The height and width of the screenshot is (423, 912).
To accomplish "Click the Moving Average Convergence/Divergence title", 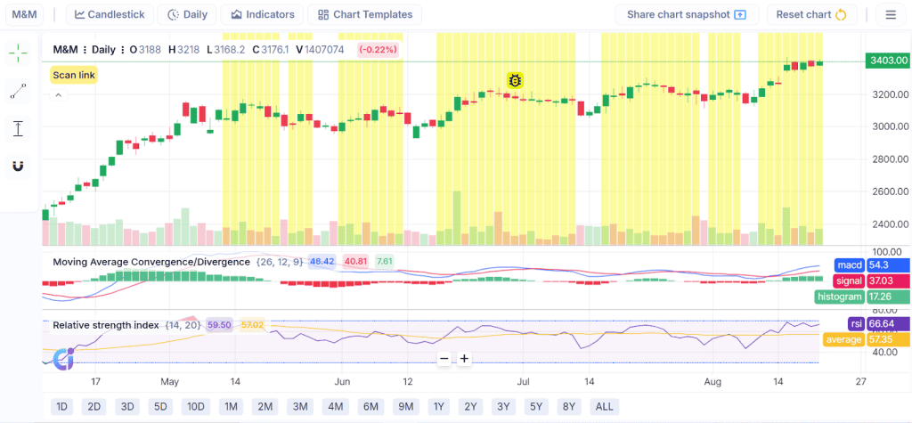I will tap(151, 262).
